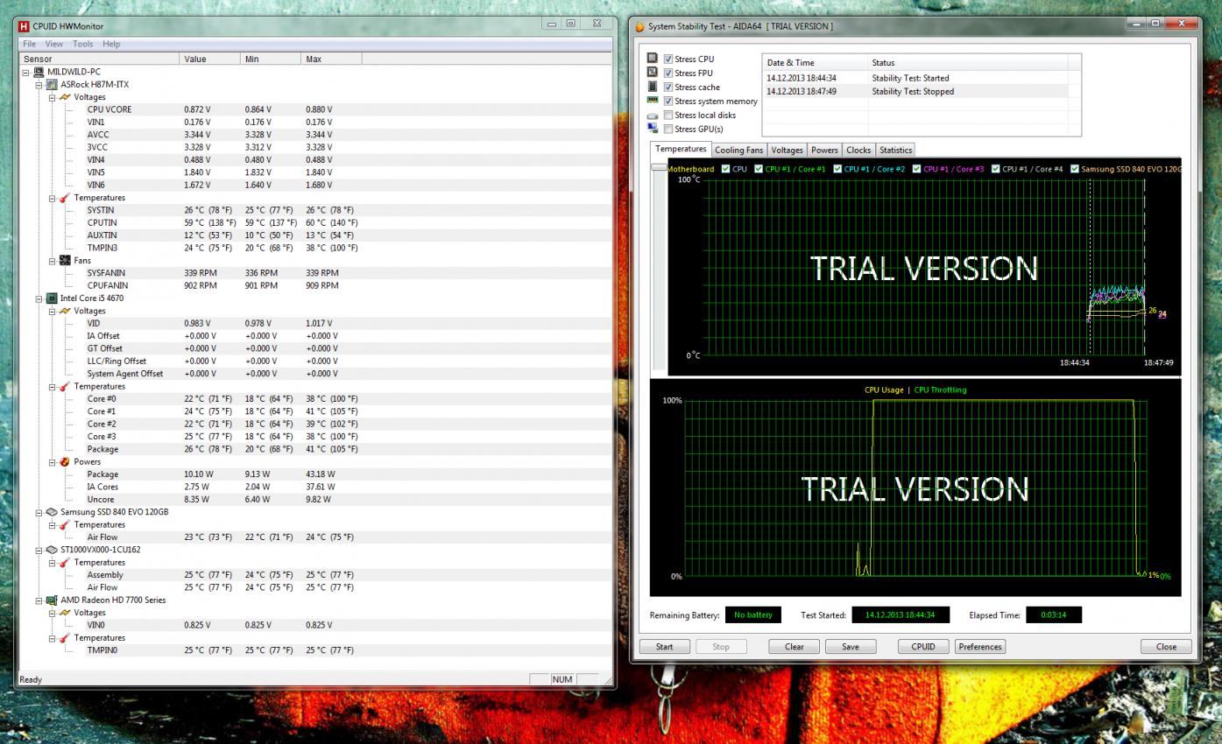The image size is (1222, 744).
Task: Open the Tools menu in HWMonitor
Action: coord(83,44)
